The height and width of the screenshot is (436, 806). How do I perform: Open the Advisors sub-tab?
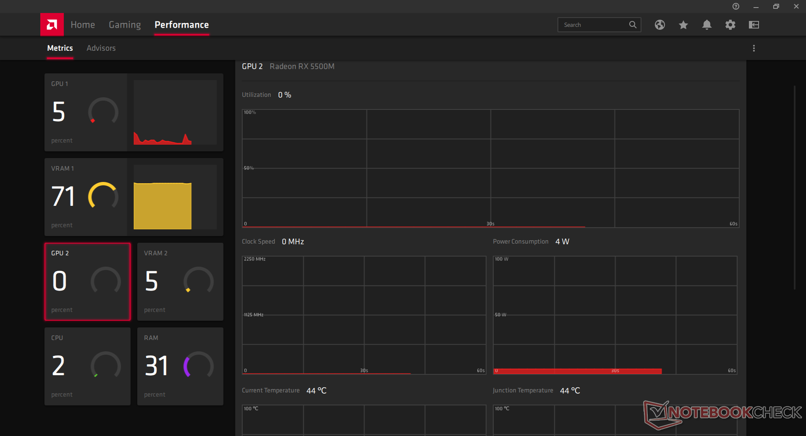click(x=101, y=48)
